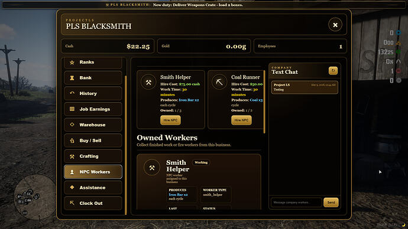
Task: Open the Warehouse section
Action: (93, 125)
